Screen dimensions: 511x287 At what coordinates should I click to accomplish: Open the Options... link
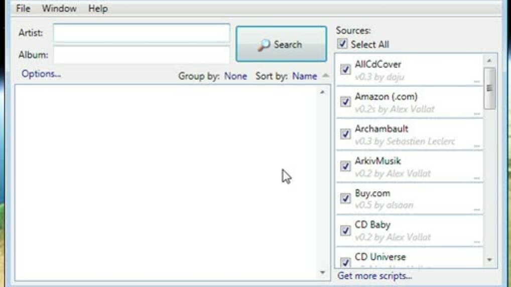tap(41, 74)
